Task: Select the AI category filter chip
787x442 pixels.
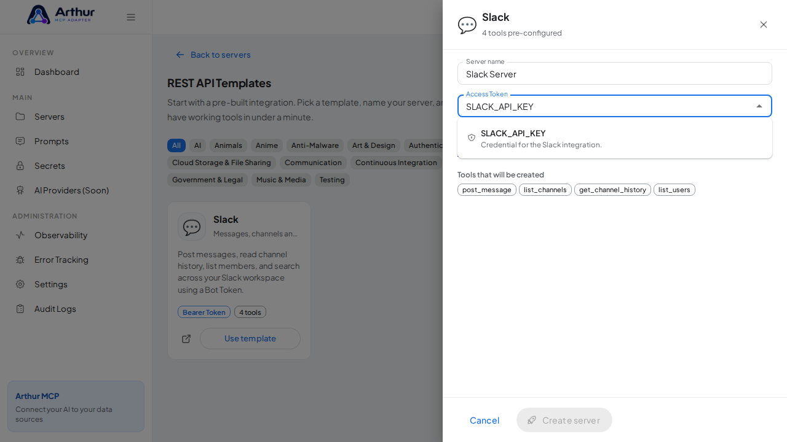Action: pyautogui.click(x=197, y=145)
